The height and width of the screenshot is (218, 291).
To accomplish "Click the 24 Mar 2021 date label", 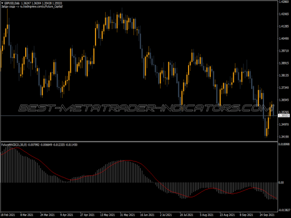I will point(48,215).
